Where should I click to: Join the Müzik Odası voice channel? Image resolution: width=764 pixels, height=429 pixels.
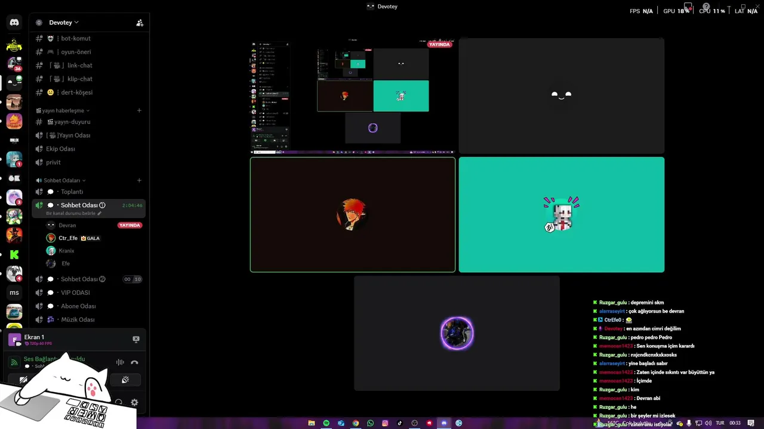click(x=89, y=319)
